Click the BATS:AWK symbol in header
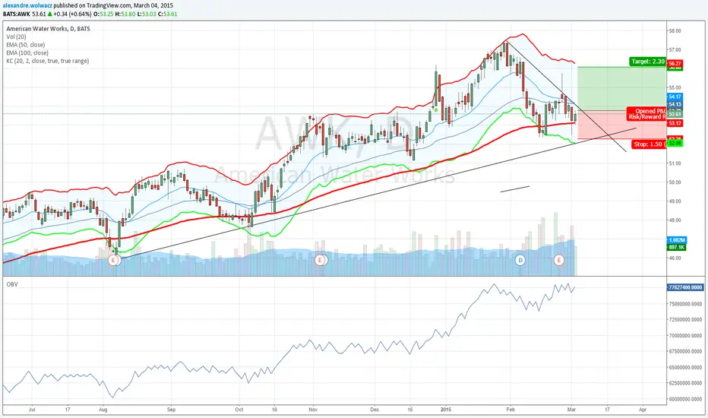 click(17, 14)
